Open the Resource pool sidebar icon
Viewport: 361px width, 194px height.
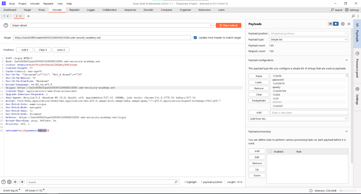[357, 54]
